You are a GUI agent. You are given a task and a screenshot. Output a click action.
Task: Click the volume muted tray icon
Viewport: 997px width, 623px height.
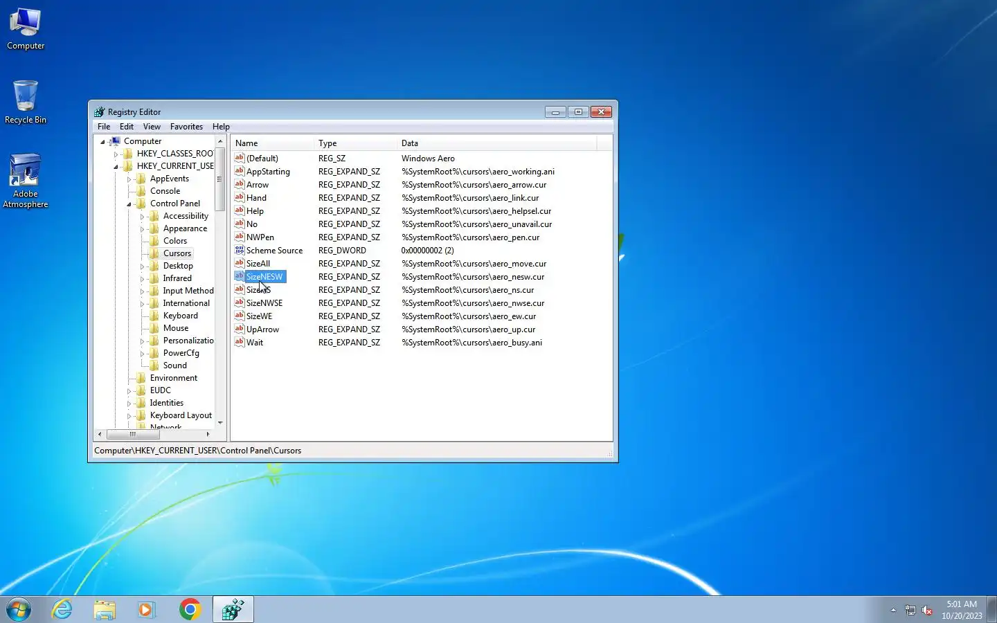[x=928, y=611]
